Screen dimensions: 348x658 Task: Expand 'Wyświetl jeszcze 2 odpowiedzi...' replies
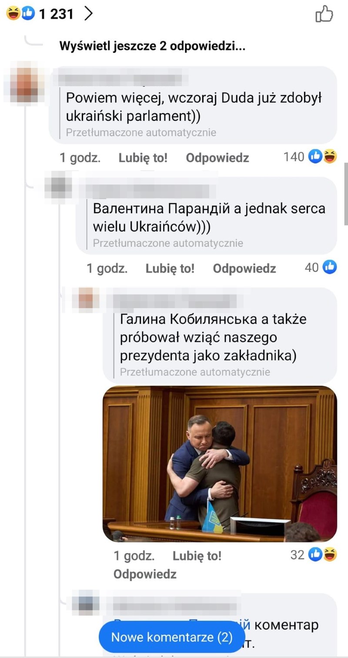[152, 46]
